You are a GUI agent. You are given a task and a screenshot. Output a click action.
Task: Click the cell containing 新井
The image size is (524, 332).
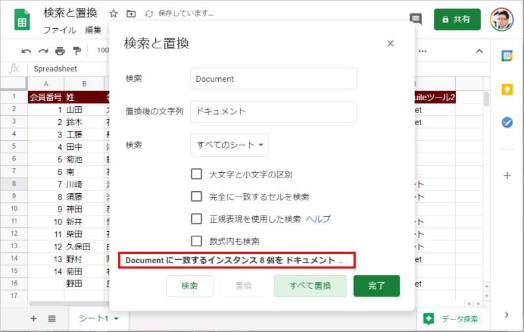[x=84, y=222]
